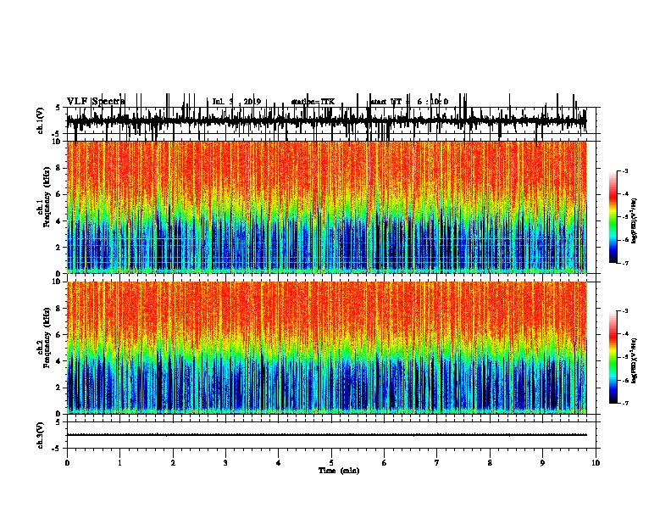Click time axis tick label '9'
This screenshot has width=671, height=519.
542,463
